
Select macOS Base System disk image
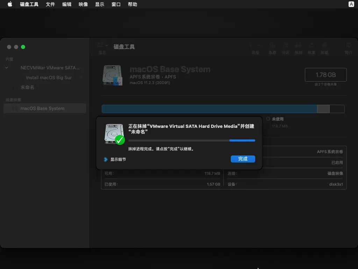coord(42,108)
